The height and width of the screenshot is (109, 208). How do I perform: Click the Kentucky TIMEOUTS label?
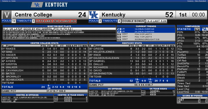[110, 21]
